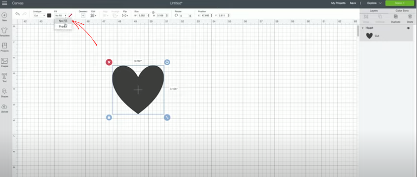Click the Linetype color swatch
This screenshot has height=177, width=417.
49,16
